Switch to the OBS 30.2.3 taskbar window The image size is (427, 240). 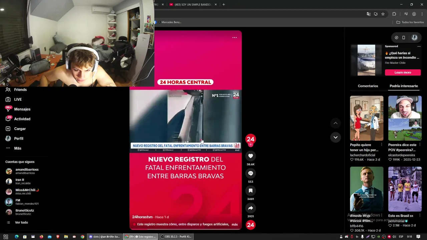click(176, 237)
